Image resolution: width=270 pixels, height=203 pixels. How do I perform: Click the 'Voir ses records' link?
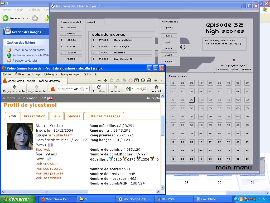[x=49, y=168]
